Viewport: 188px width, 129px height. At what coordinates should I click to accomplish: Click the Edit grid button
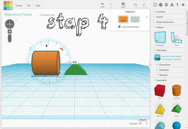pos(143,120)
